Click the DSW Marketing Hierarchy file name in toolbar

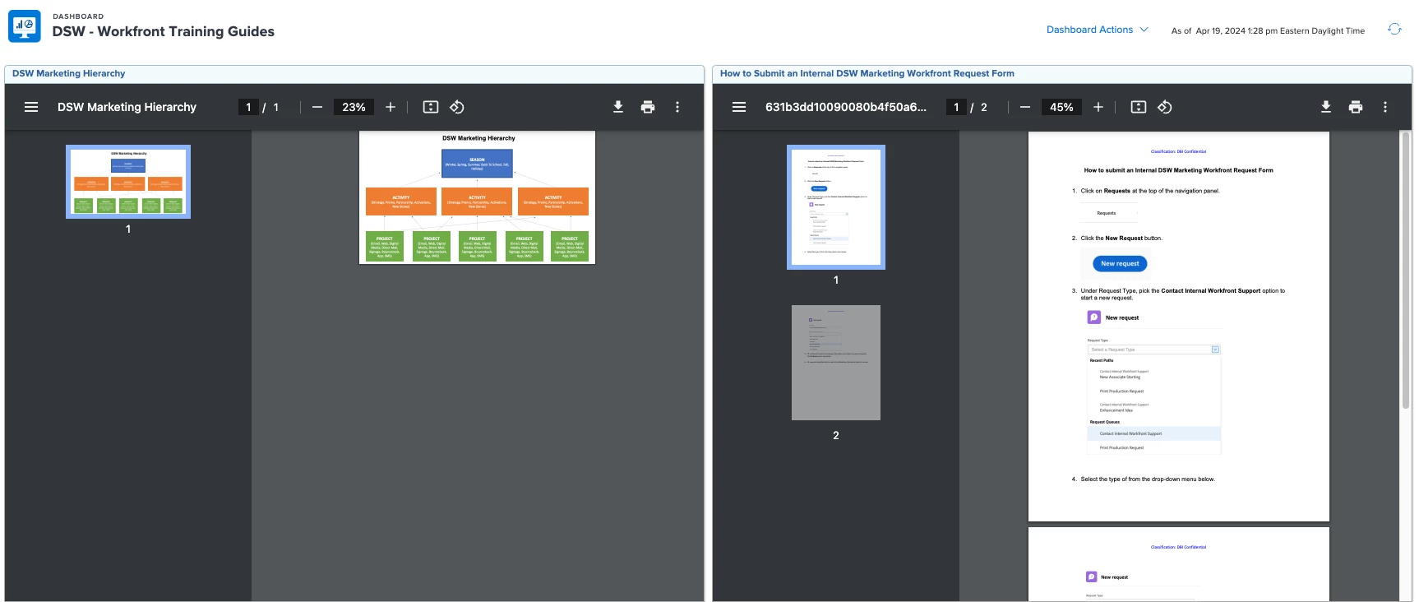point(127,107)
